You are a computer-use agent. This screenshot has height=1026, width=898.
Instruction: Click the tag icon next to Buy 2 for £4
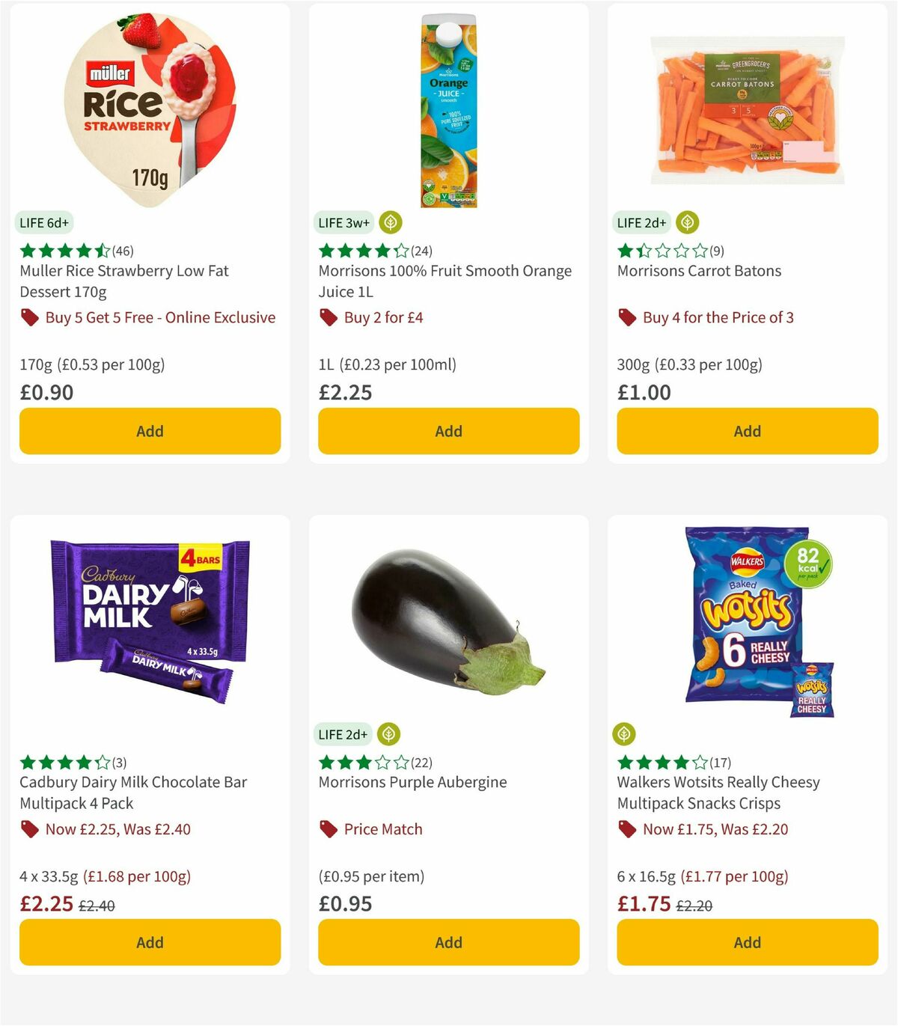[328, 317]
